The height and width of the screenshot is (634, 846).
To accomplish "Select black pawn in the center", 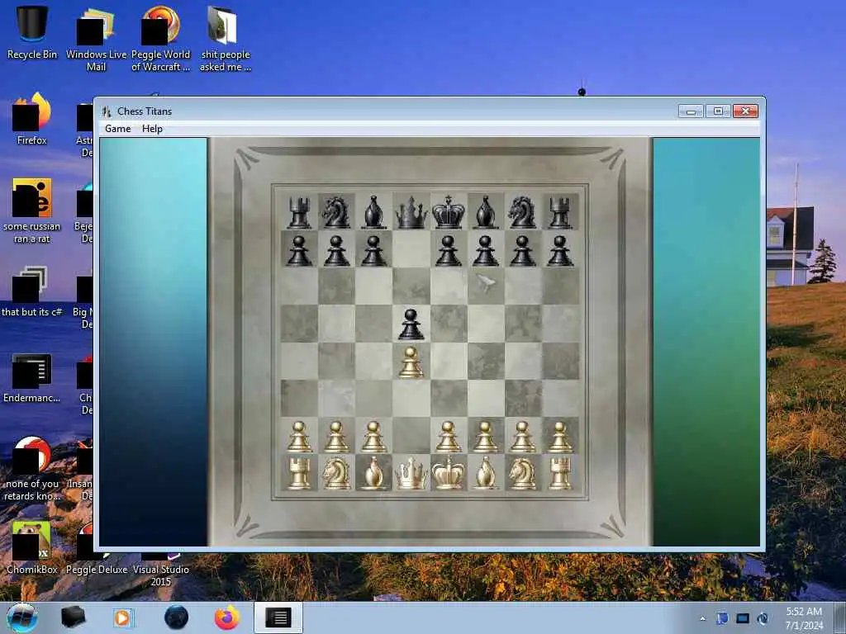I will pos(411,324).
